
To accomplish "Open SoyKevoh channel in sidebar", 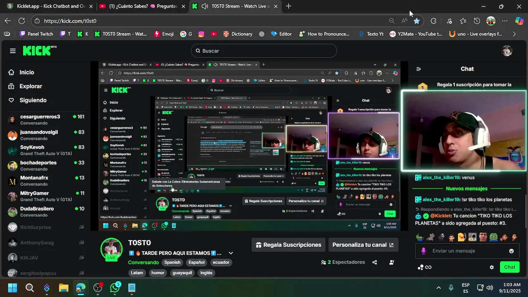I will (x=46, y=150).
